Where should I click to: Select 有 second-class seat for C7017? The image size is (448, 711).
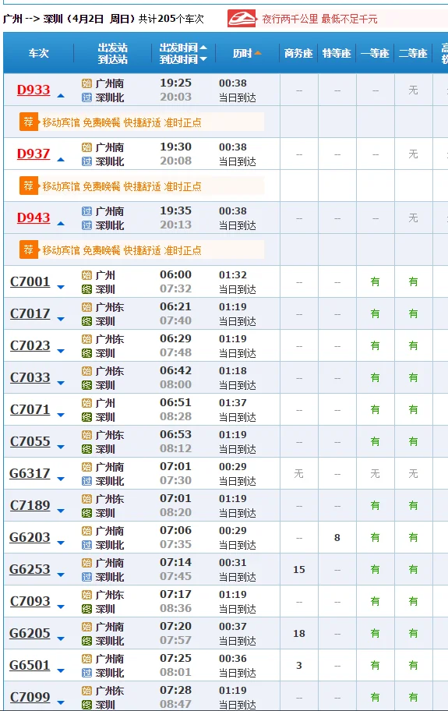point(413,313)
